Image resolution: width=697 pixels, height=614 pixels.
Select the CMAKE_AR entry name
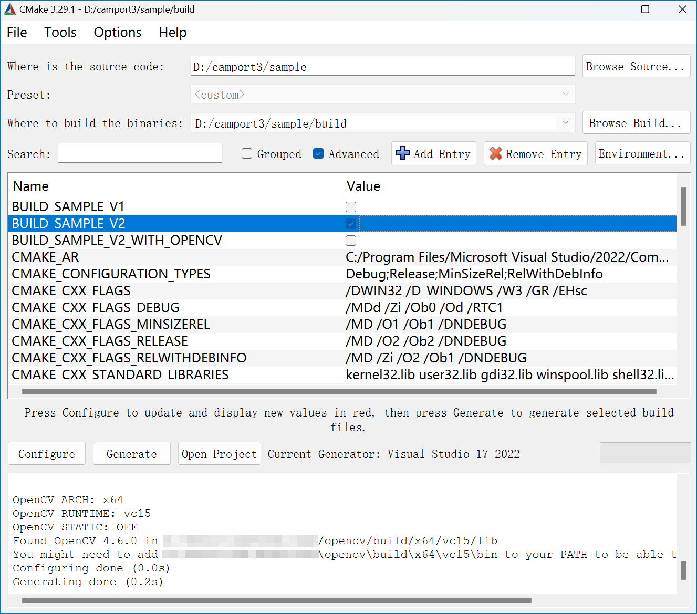[x=45, y=257]
